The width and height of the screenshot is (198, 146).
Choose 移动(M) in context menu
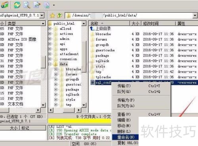click(126, 126)
